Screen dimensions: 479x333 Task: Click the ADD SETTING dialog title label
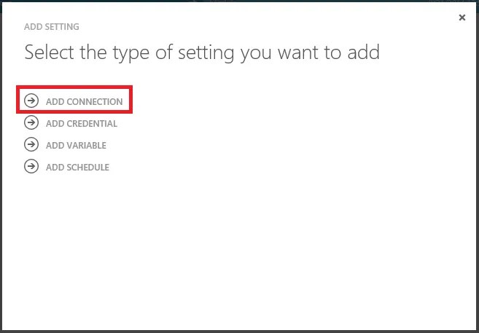point(52,27)
